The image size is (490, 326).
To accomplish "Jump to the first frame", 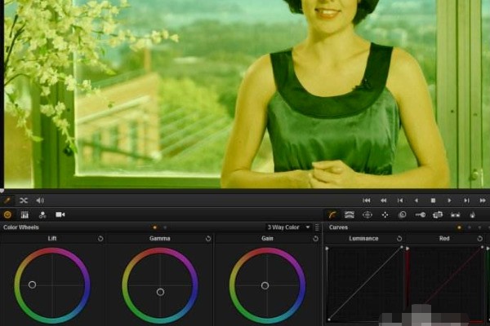I will (x=367, y=200).
